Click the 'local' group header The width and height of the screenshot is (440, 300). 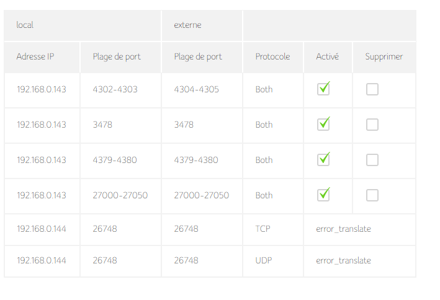click(25, 25)
